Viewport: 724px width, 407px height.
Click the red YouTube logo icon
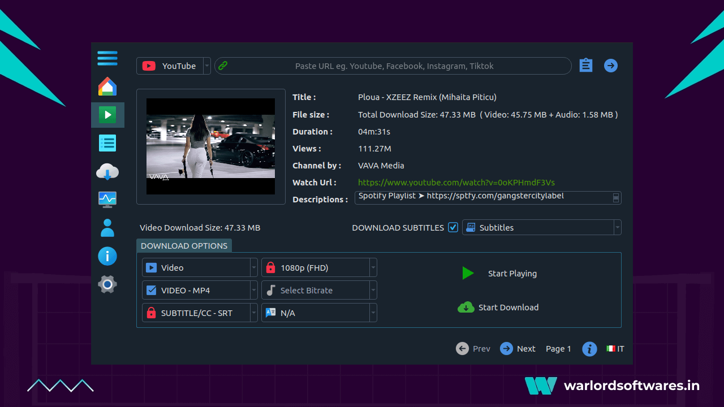(149, 66)
